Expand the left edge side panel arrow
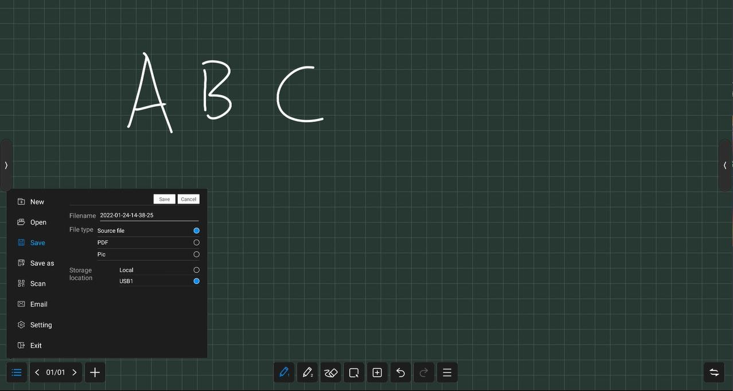Screen dimensions: 733x391 6,165
